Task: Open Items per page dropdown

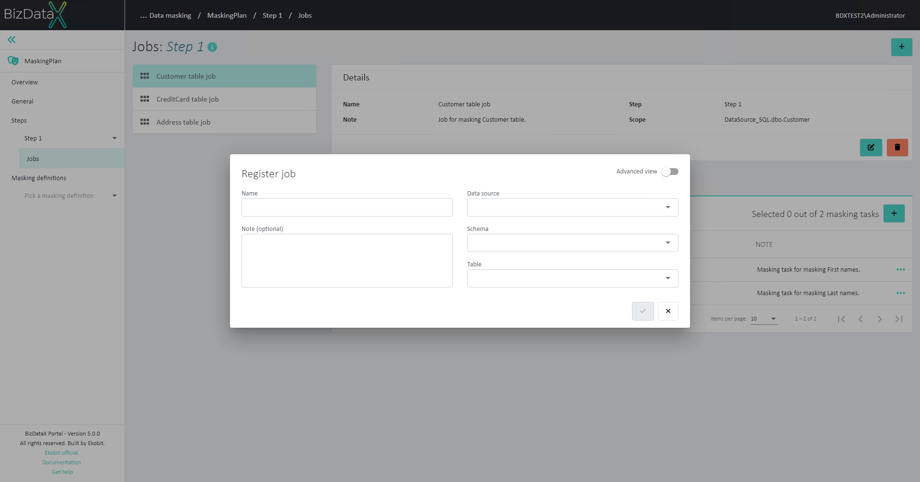Action: [764, 319]
